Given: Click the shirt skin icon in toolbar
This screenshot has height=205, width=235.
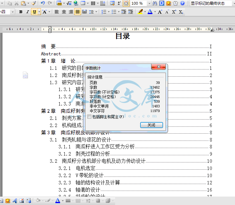Looking at the screenshot, I should pyautogui.click(x=175, y=3).
